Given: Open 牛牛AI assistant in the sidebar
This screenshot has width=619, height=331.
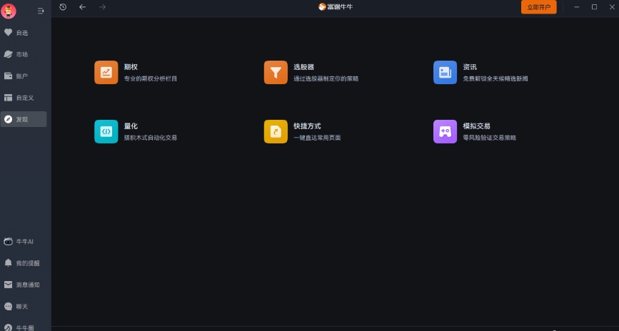Looking at the screenshot, I should pos(23,242).
